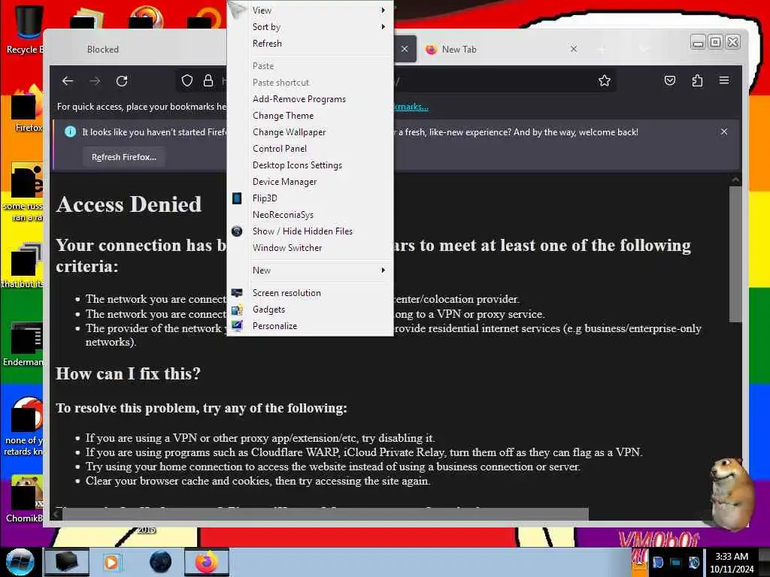Screen dimensions: 770x577
Task: Click the tracking protection shield icon
Action: [x=187, y=81]
